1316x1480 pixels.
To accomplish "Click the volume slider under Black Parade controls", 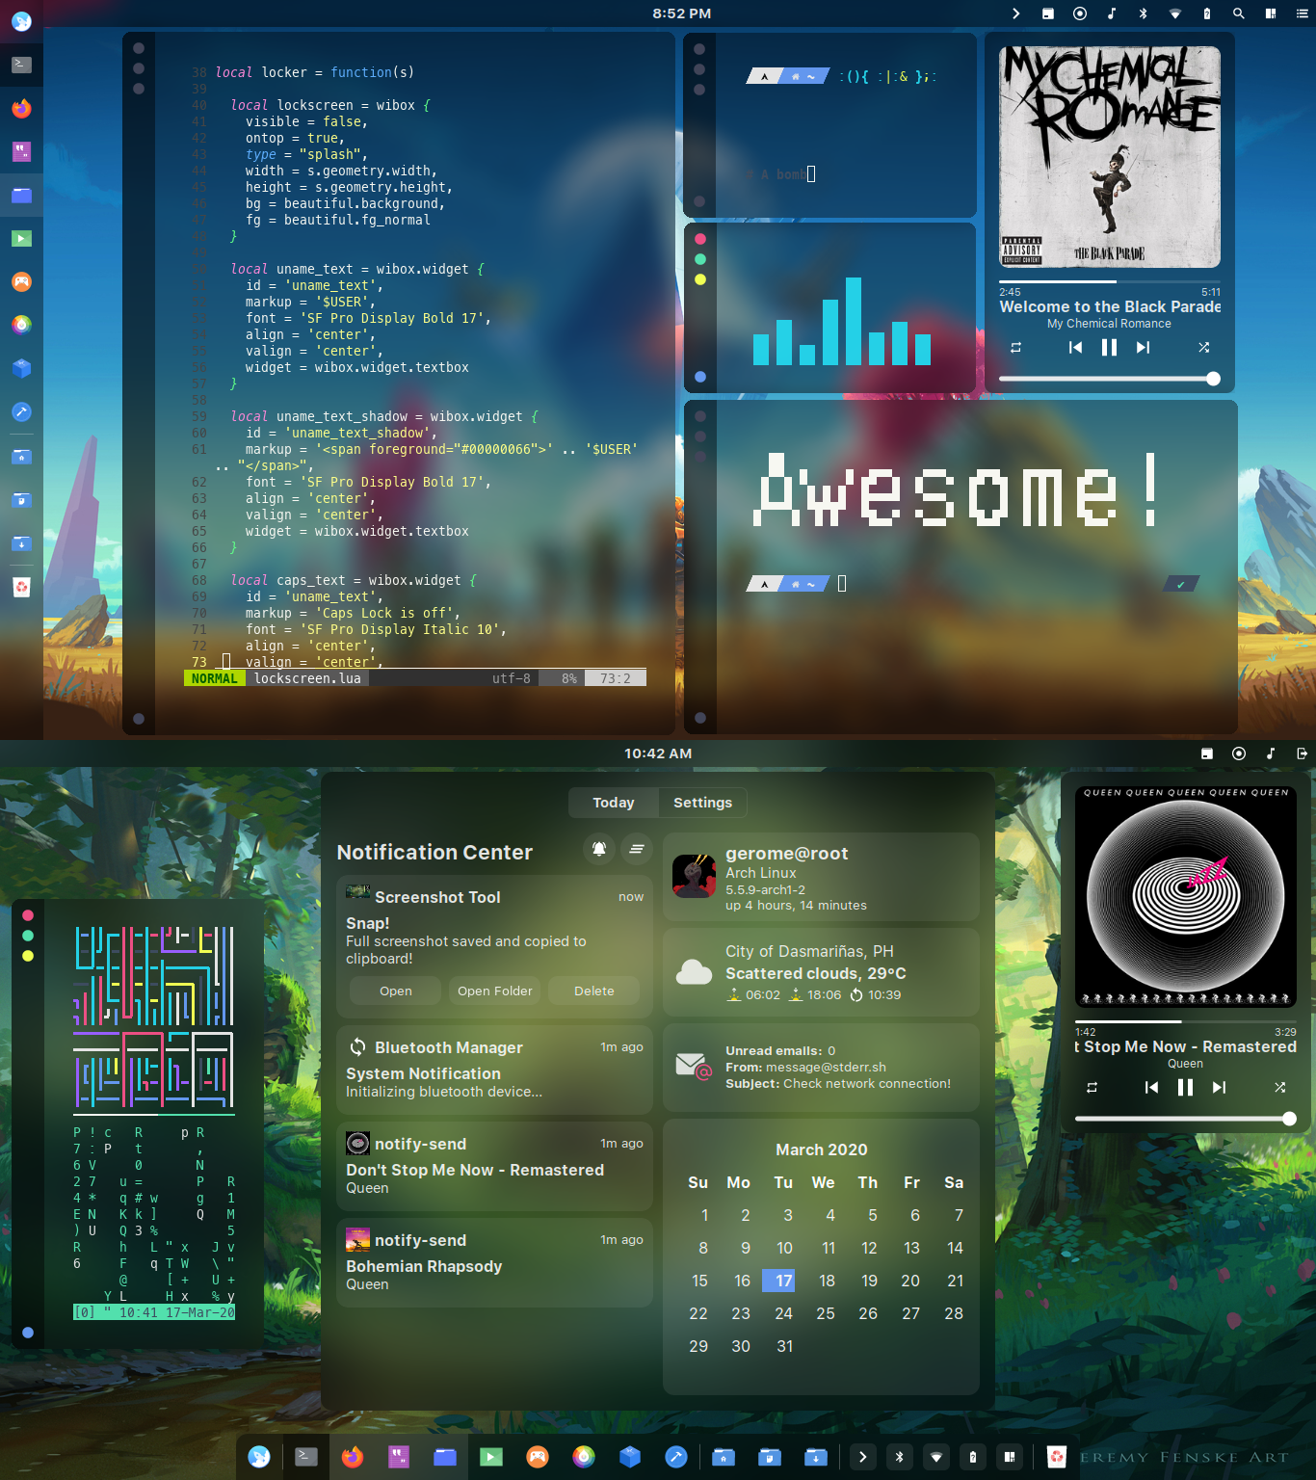I will pyautogui.click(x=1110, y=379).
